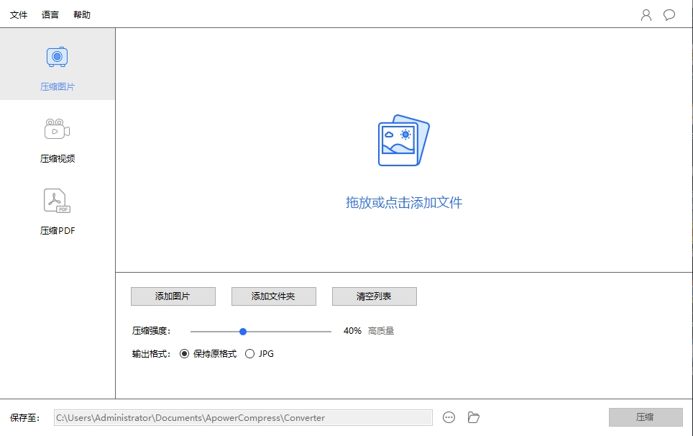
Task: Open the 语言 menu
Action: 50,14
